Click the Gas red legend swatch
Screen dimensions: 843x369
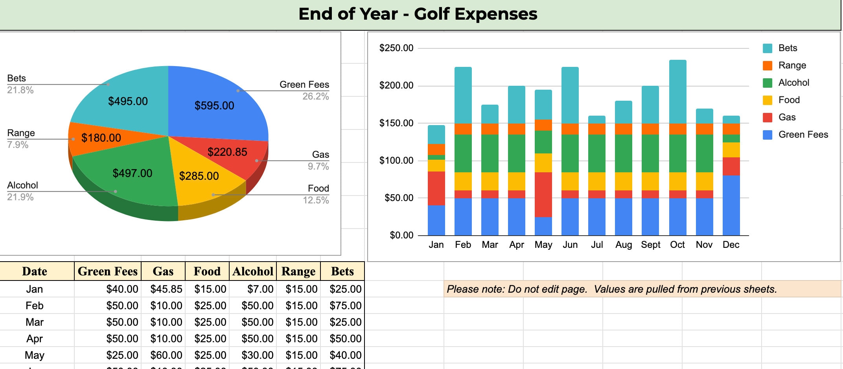click(768, 117)
